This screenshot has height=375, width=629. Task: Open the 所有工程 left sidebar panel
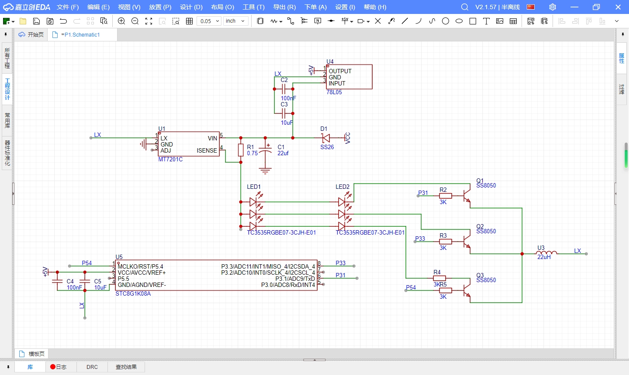[7, 58]
